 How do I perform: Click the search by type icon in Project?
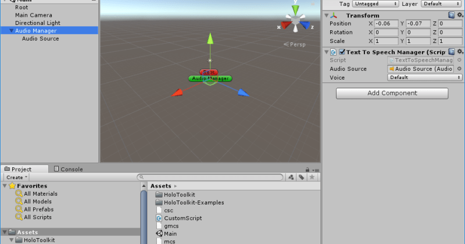pos(291,177)
